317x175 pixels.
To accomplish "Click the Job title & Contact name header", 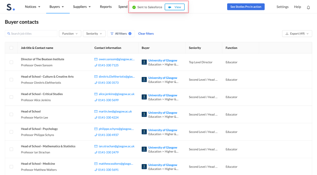I will tap(37, 48).
